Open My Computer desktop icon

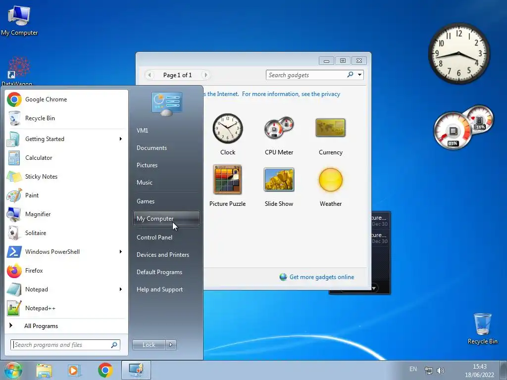coord(19,20)
